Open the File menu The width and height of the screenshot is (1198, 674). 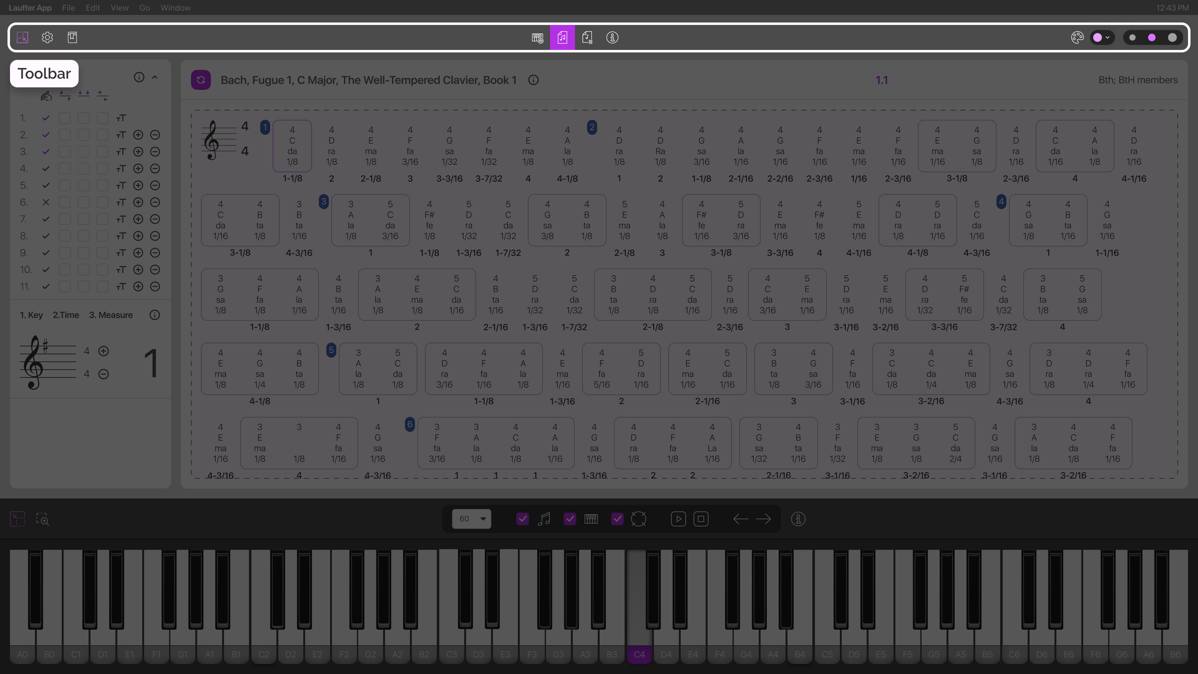pos(68,7)
